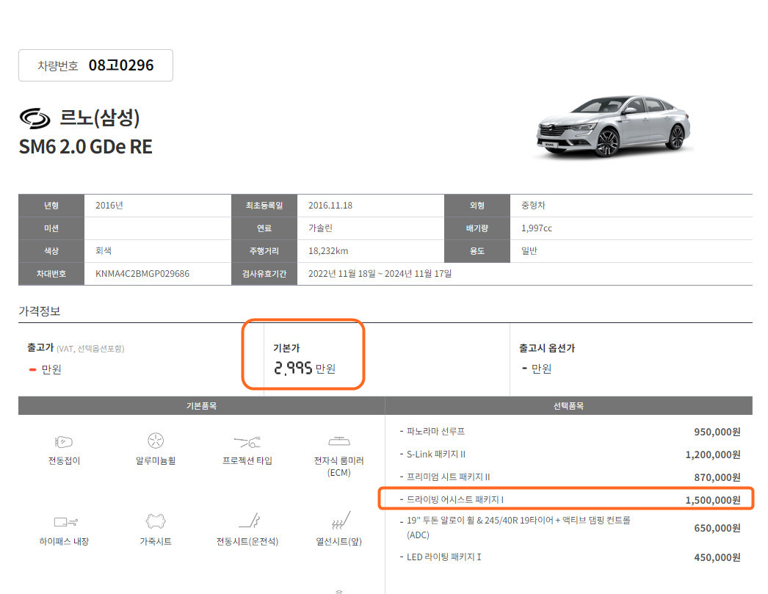Click the 미션 header cell

click(51, 228)
